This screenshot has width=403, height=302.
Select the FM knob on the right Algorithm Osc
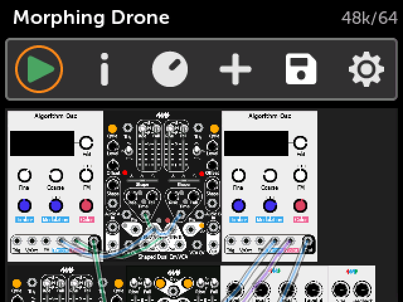pyautogui.click(x=300, y=176)
